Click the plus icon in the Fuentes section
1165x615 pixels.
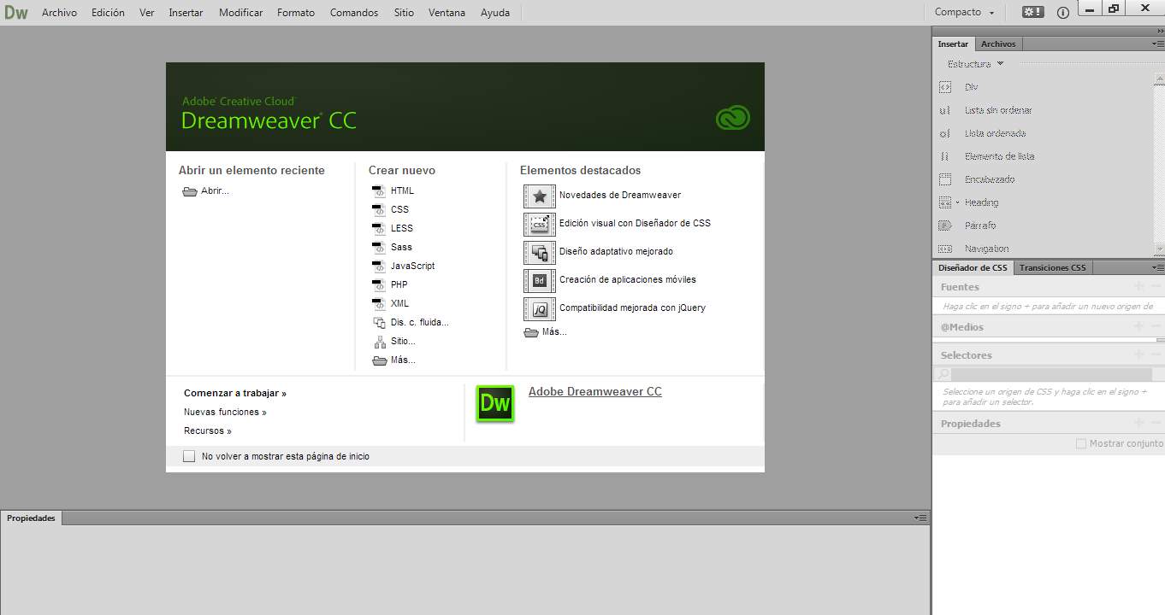[x=1138, y=286]
